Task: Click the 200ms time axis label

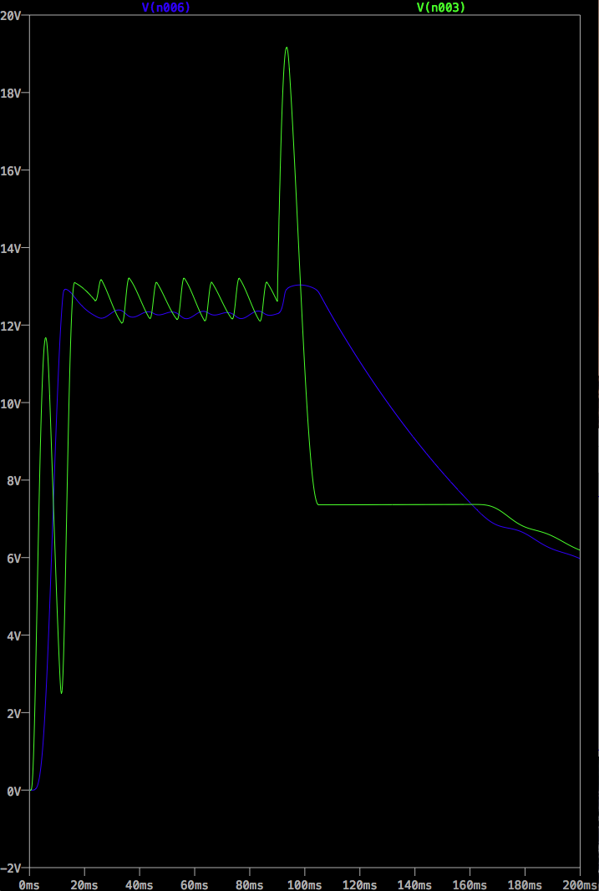Action: point(580,885)
